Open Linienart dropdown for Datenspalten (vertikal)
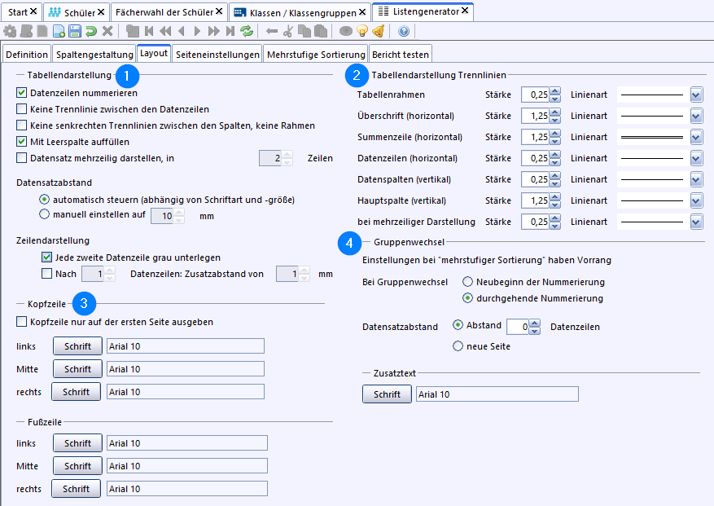The width and height of the screenshot is (714, 506). (x=696, y=179)
